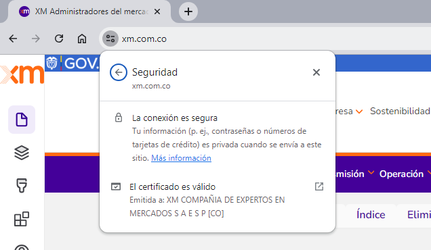Click the padlock icon beside La conexión es segura
Screen dimensions: 431x250
point(119,118)
